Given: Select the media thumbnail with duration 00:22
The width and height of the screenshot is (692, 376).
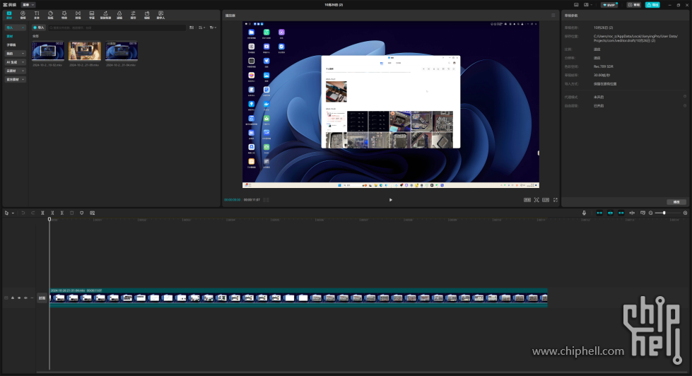Looking at the screenshot, I should click(47, 51).
